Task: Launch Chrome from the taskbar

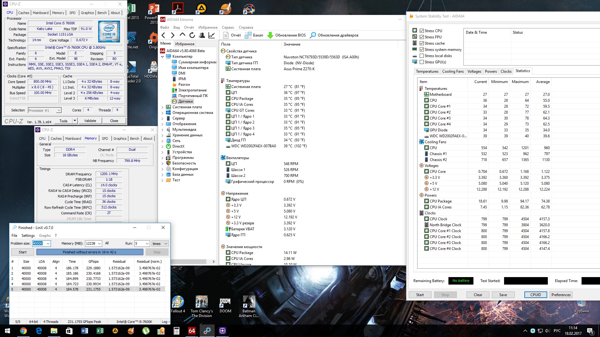Action: coord(23,331)
